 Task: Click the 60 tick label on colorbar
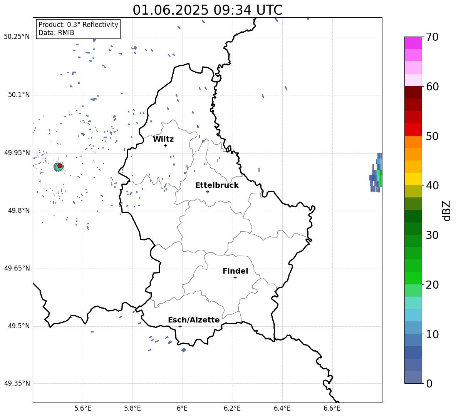(x=432, y=87)
